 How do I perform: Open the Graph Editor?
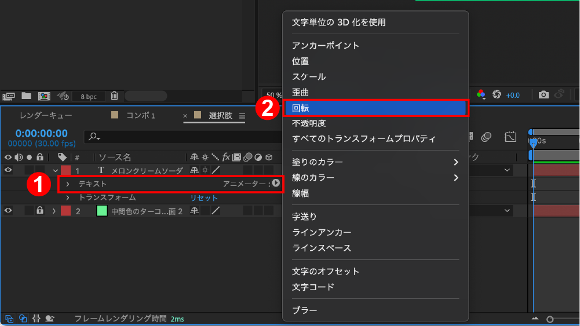[x=510, y=137]
